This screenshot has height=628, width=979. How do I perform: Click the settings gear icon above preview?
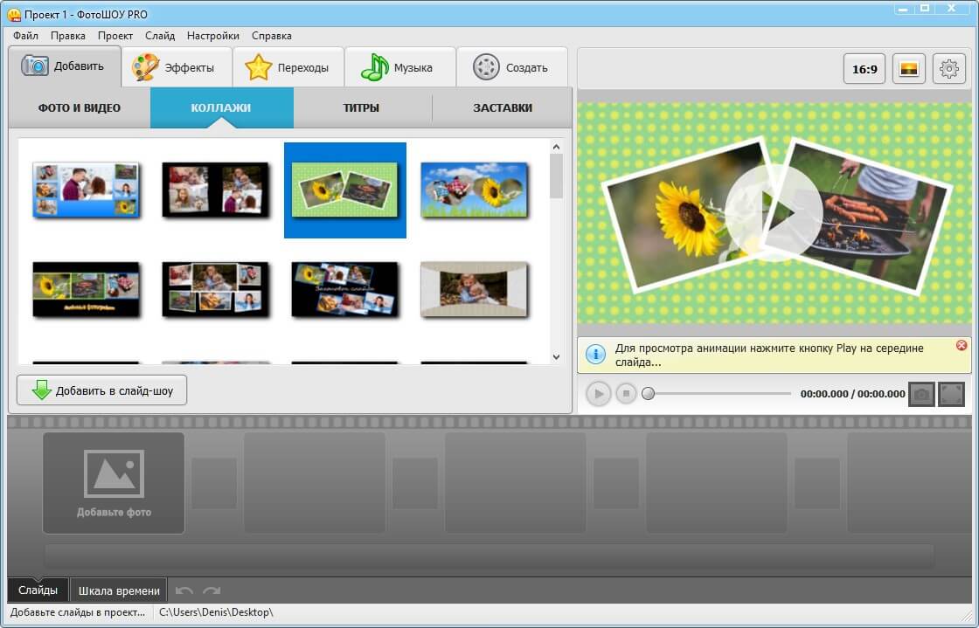click(948, 69)
